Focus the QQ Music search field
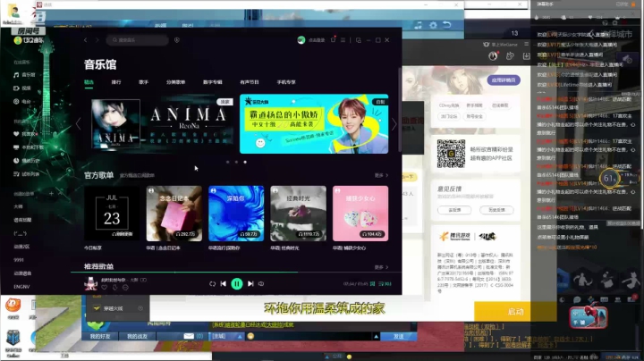 tap(138, 40)
